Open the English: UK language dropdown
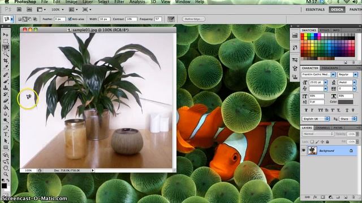Viewport: 362px width, 203px height. tap(316, 119)
